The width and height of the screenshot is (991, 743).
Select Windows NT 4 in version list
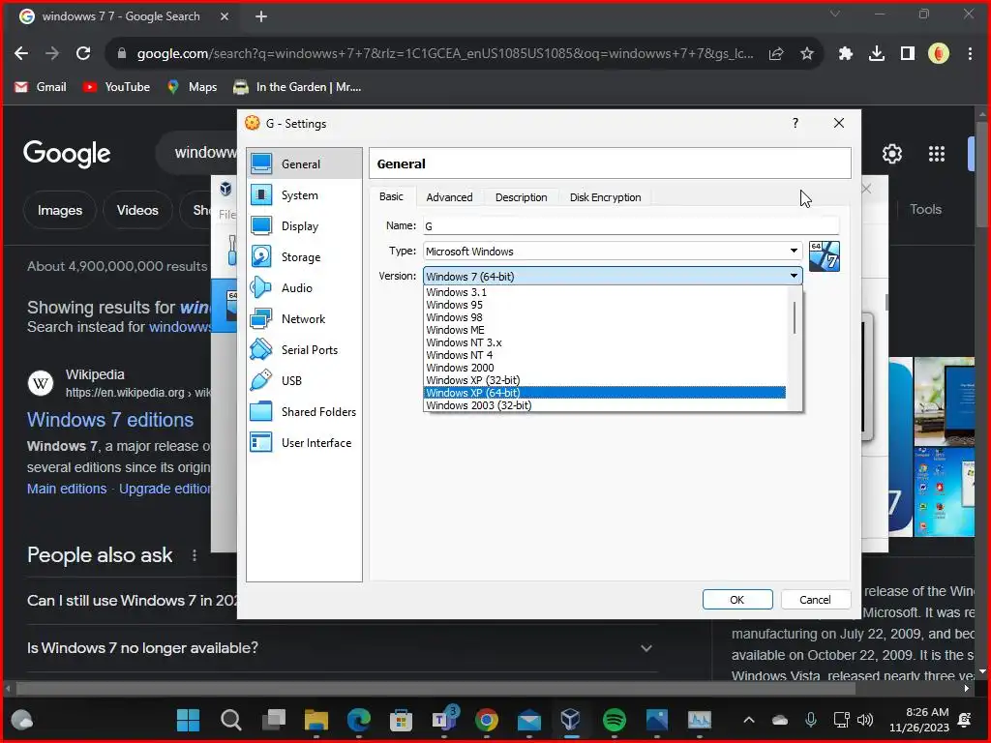(605, 355)
